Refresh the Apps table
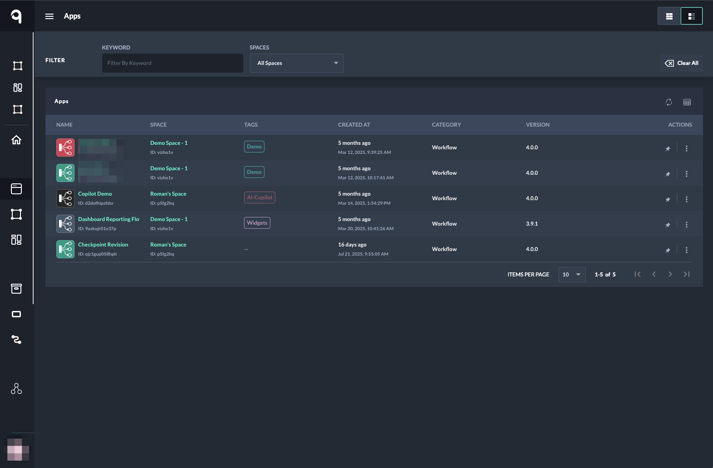713x468 pixels. 668,102
